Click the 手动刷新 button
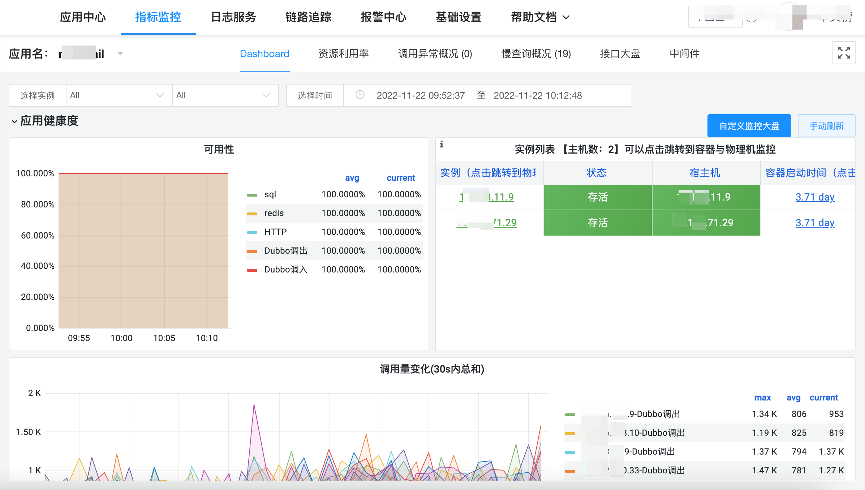The height and width of the screenshot is (490, 865). [x=826, y=126]
